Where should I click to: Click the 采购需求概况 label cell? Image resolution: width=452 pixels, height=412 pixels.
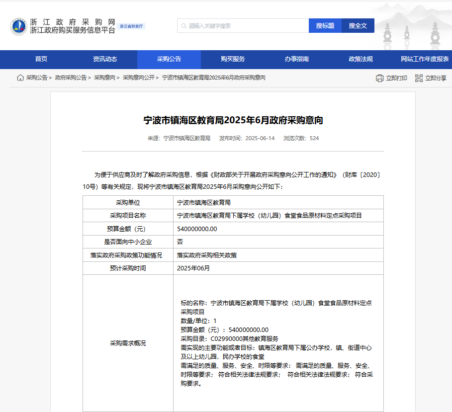coord(128,343)
